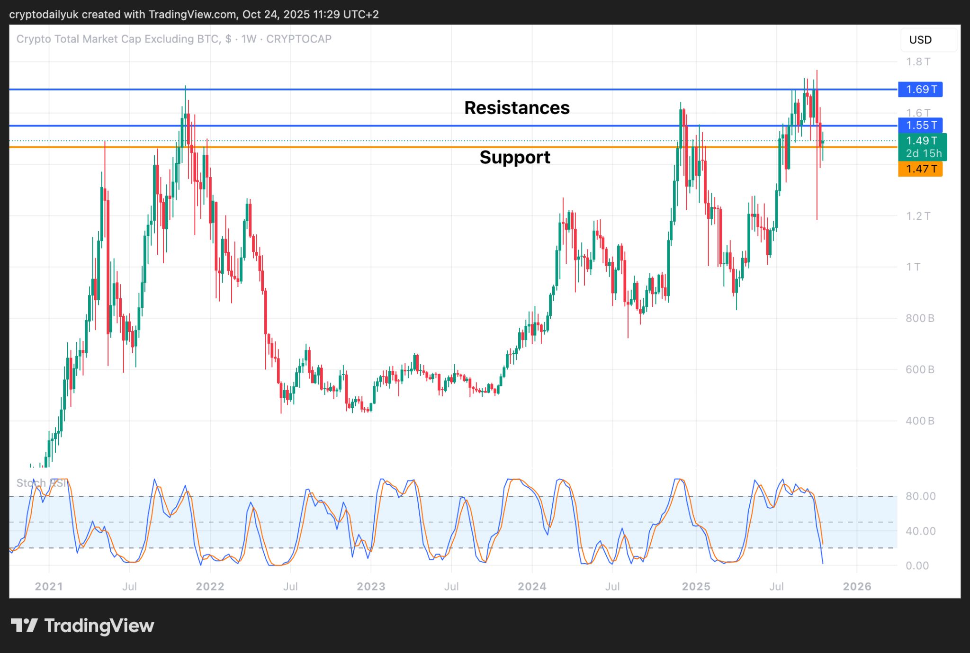This screenshot has width=970, height=653.
Task: Select the orange 1.47 T price label
Action: [x=920, y=169]
